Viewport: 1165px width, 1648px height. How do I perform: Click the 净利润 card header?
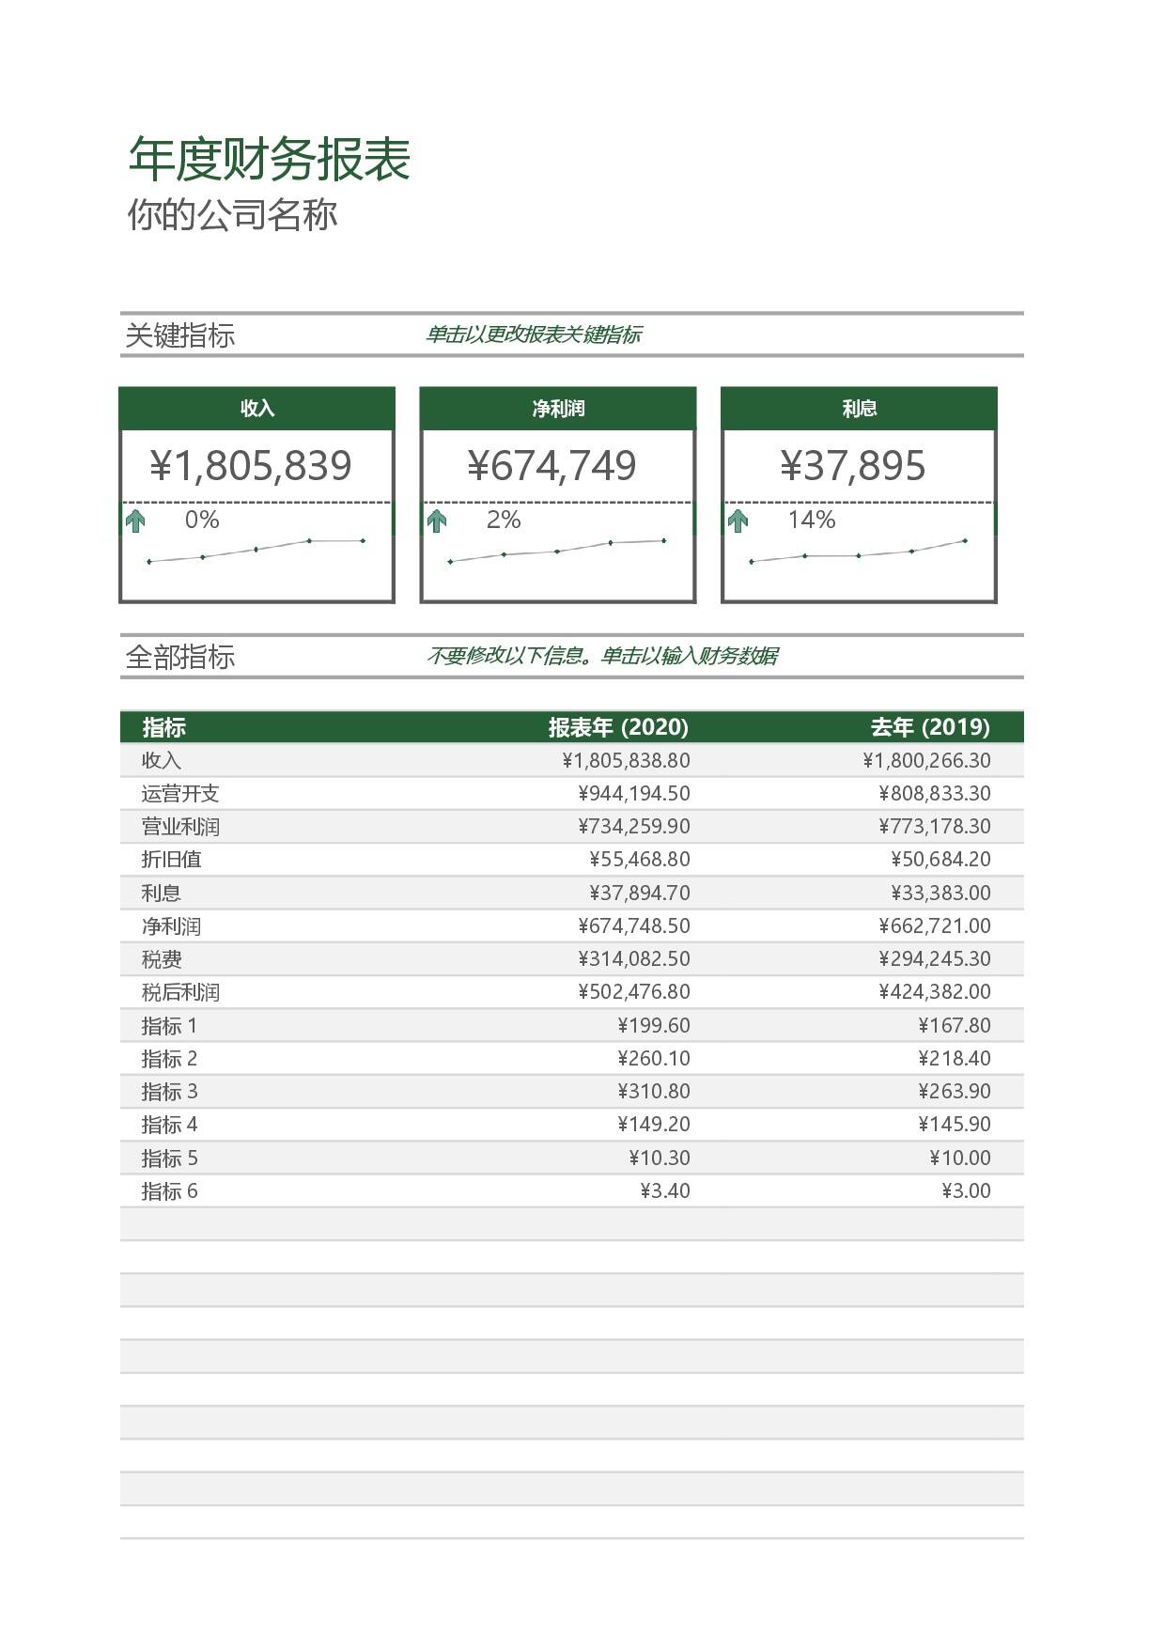(x=557, y=409)
